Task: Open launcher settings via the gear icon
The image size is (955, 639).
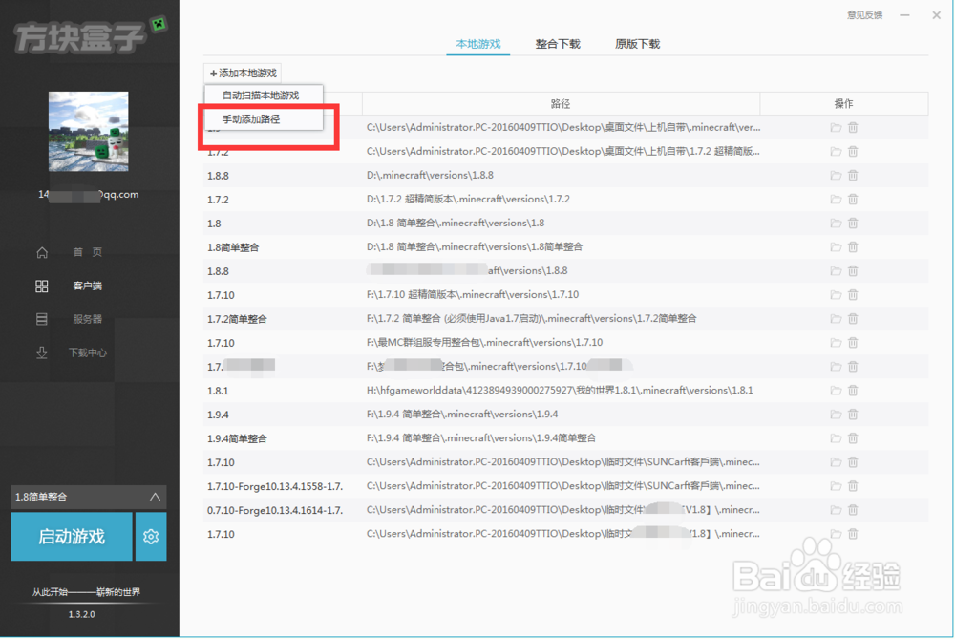Action: coord(150,536)
